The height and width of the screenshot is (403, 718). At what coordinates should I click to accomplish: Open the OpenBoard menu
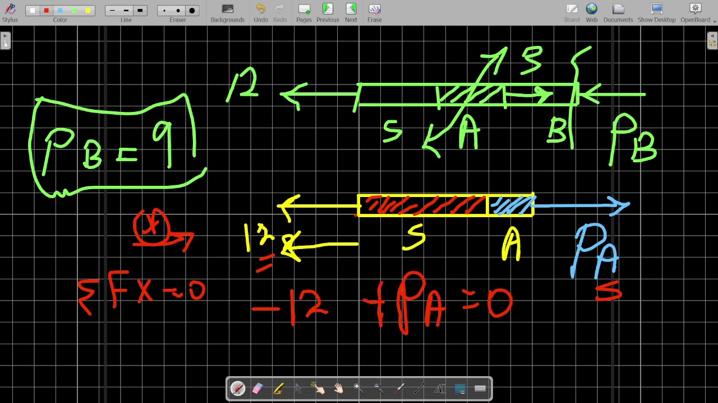coord(696,13)
